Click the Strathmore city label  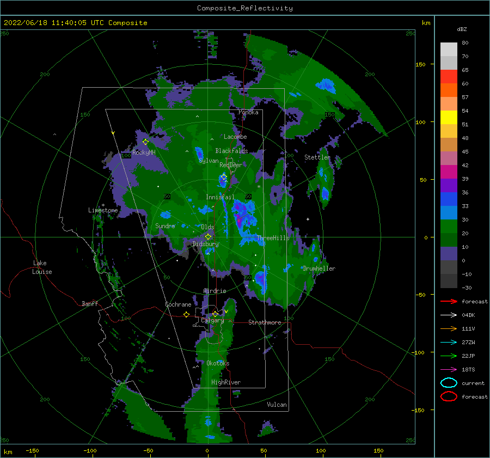[265, 322]
